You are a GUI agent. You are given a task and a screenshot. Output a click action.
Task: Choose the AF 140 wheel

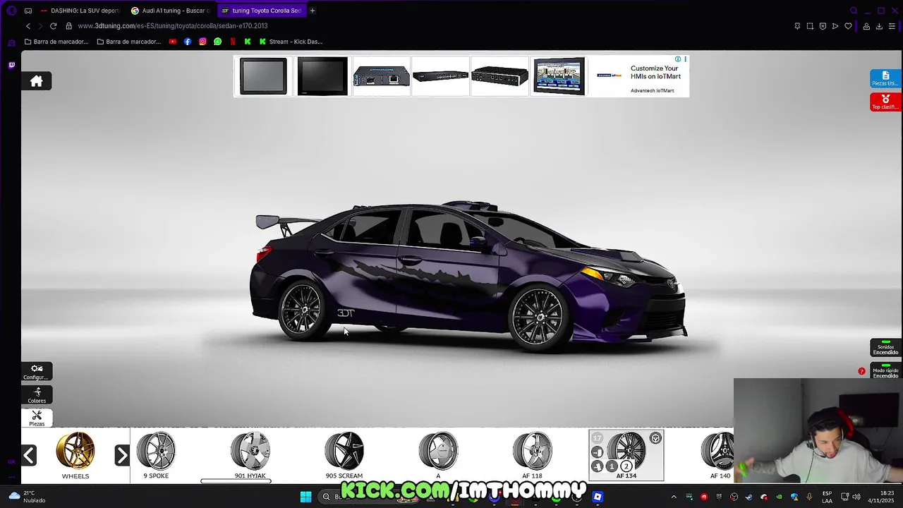click(718, 456)
